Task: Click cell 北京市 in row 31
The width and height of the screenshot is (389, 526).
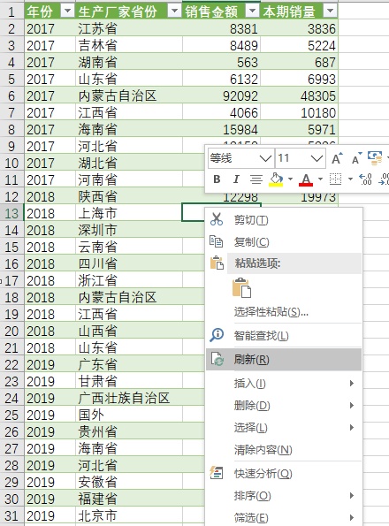Action: click(129, 515)
